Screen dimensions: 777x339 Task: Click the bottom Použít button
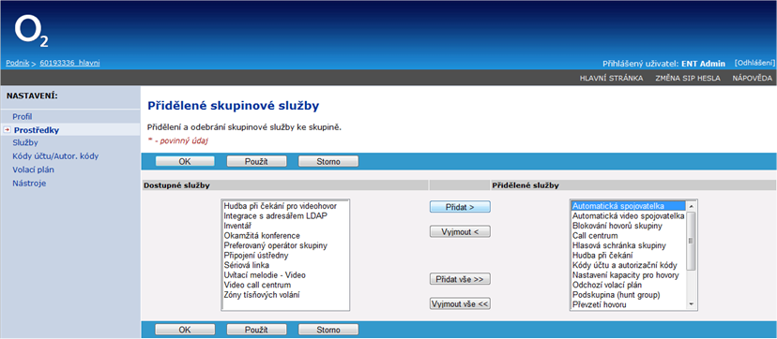point(256,330)
